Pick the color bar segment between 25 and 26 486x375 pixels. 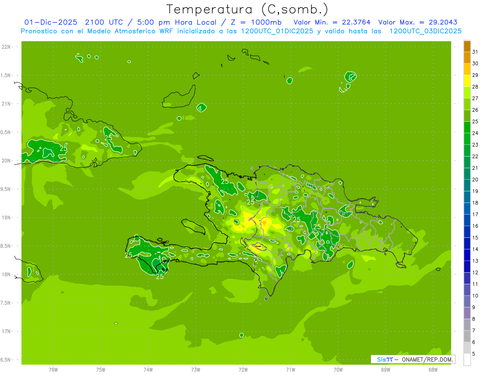467,116
